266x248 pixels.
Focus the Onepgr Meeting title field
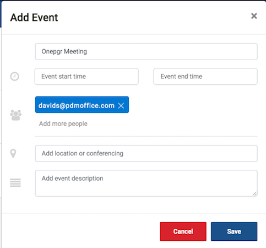tap(146, 51)
